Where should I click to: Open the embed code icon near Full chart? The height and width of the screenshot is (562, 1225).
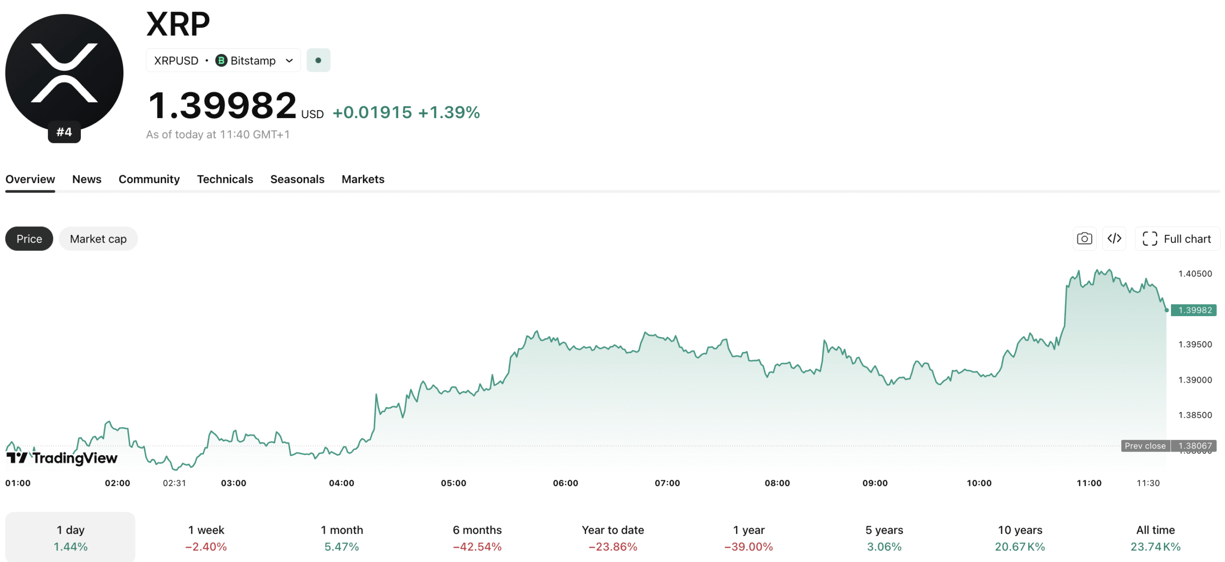tap(1114, 238)
